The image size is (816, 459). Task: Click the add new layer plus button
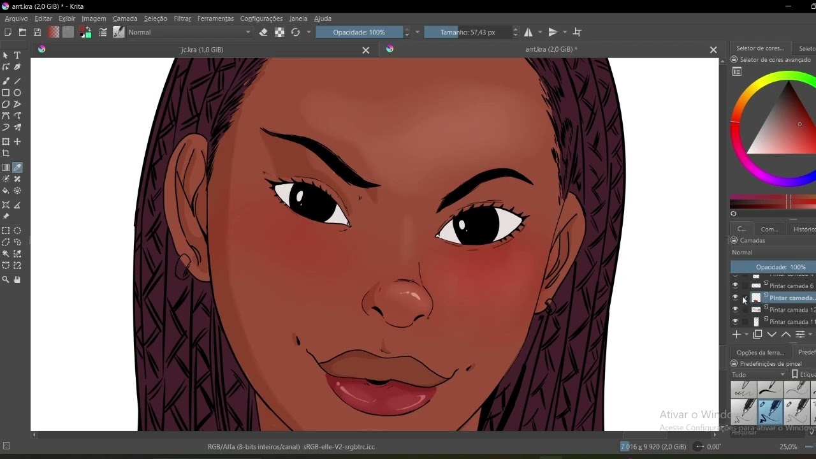[x=736, y=335]
